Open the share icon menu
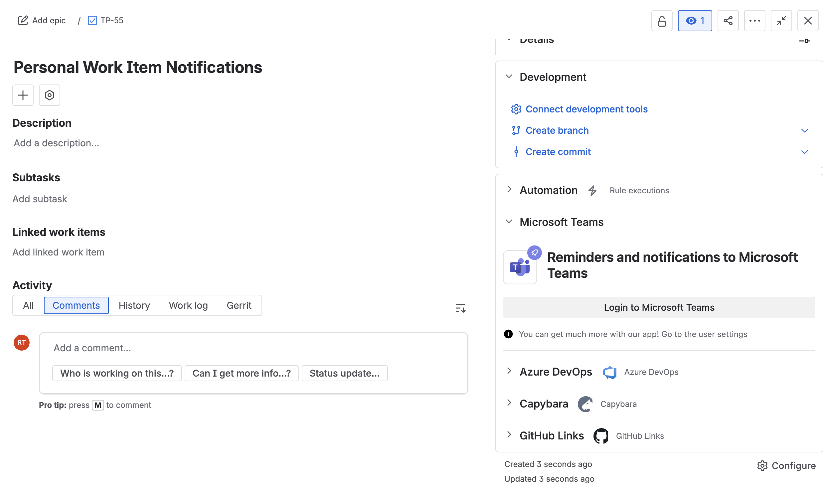Viewport: 823px width, 497px height. (x=728, y=21)
